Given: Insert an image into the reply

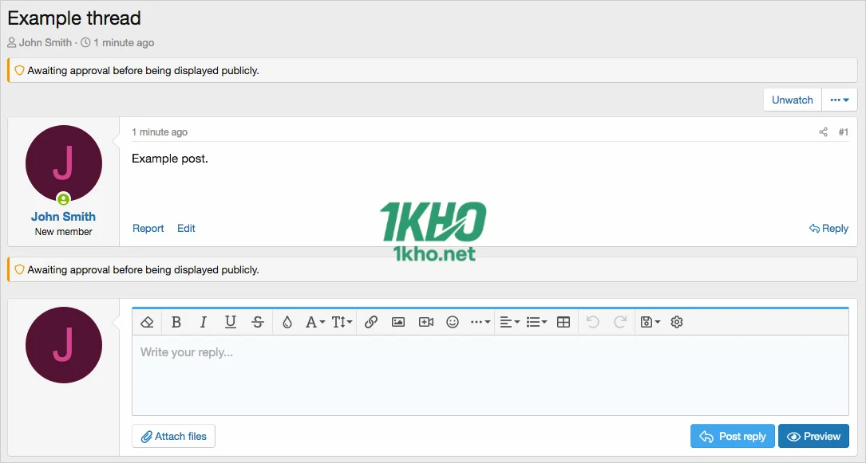Looking at the screenshot, I should [x=398, y=322].
